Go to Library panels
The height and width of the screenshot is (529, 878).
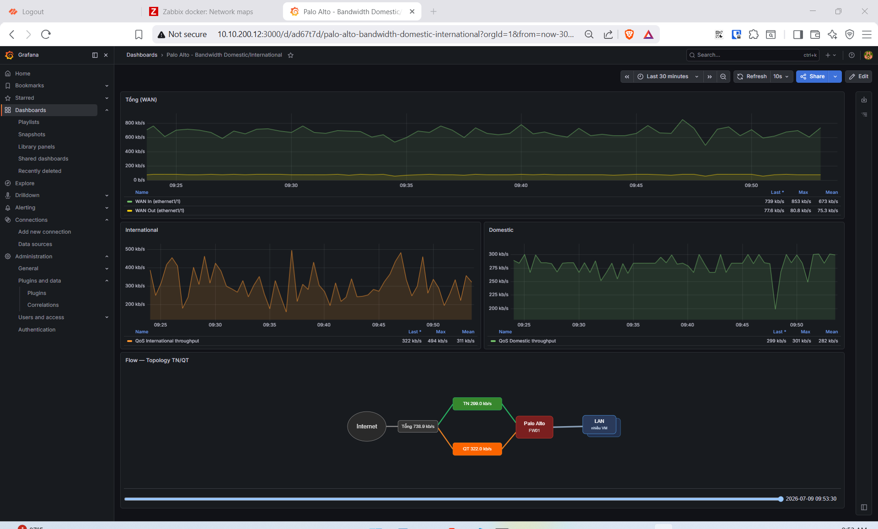point(37,147)
